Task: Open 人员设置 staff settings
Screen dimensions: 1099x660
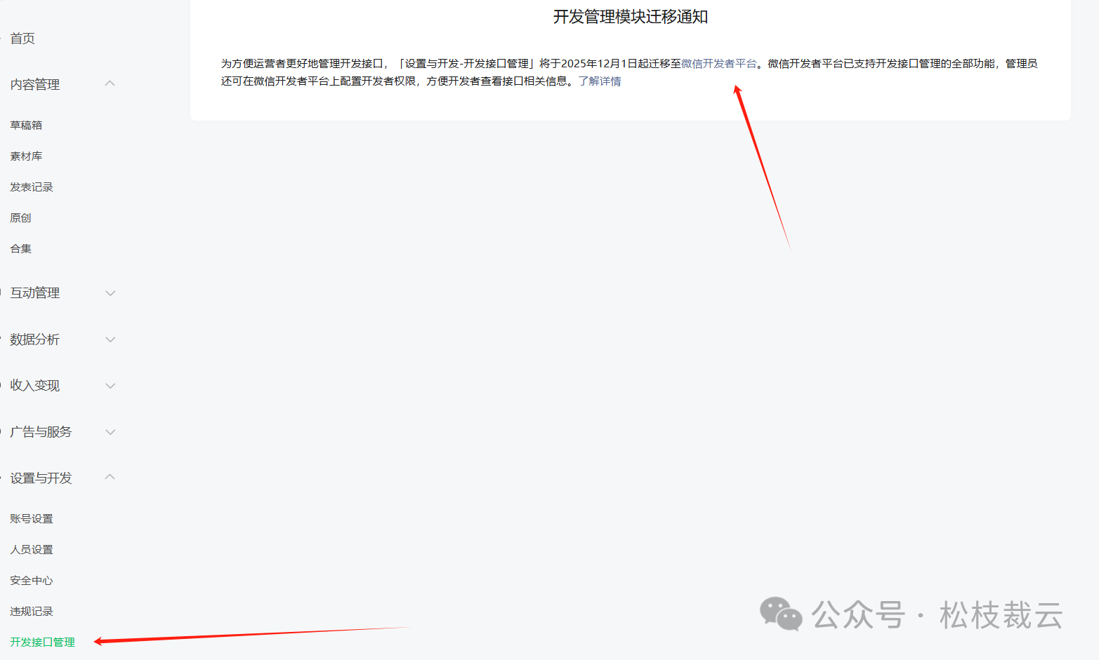Action: [x=32, y=549]
